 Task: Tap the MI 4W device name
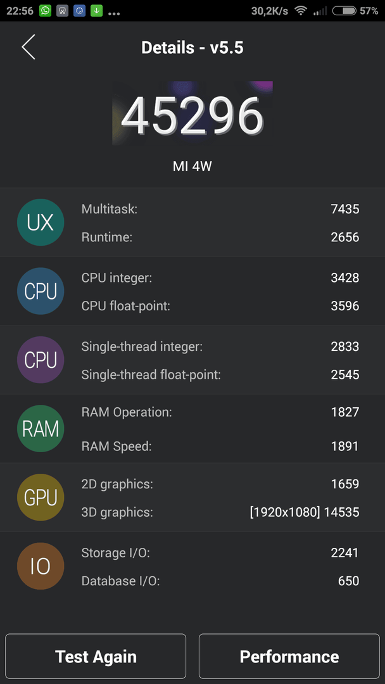192,166
